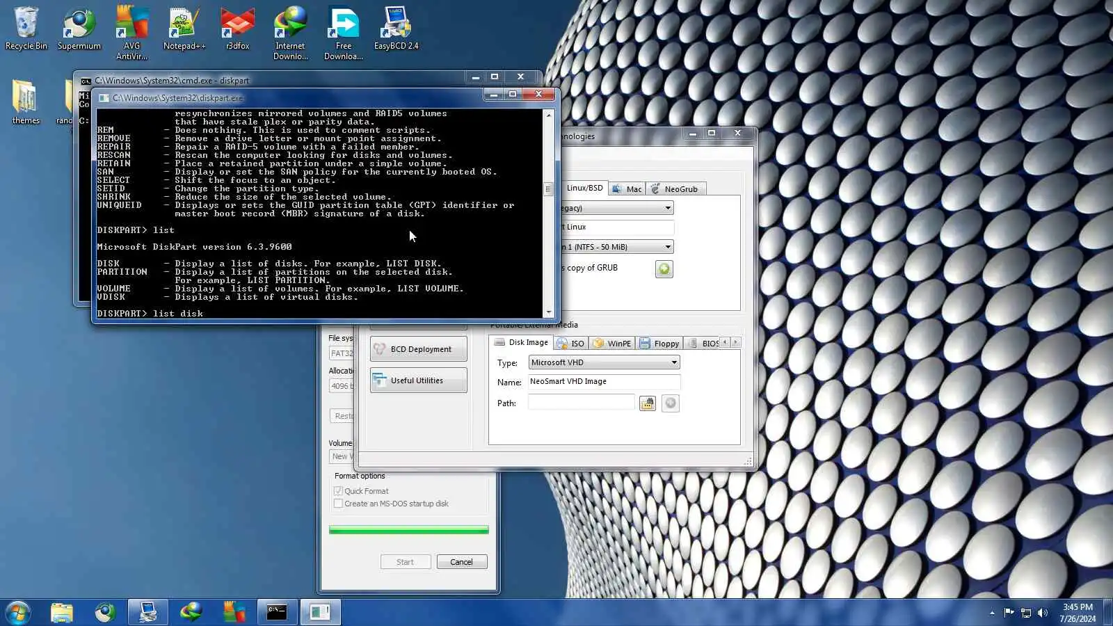Open Windows Explorer from the taskbar
Image resolution: width=1113 pixels, height=626 pixels.
62,612
